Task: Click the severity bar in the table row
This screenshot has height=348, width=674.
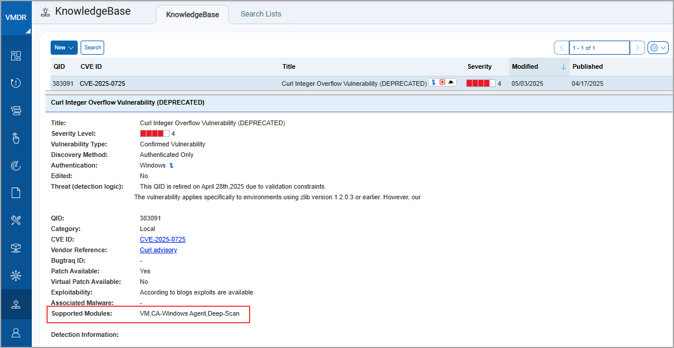Action: point(480,83)
